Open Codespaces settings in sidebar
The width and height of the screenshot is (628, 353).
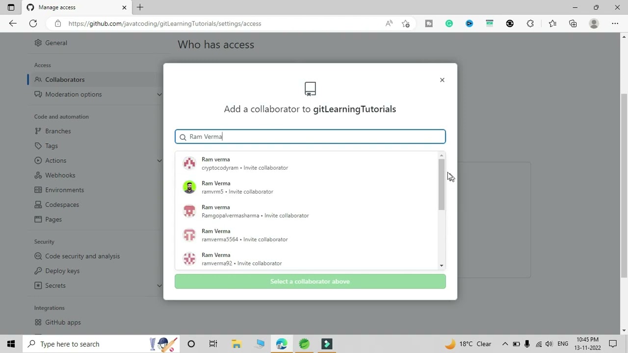pyautogui.click(x=62, y=204)
